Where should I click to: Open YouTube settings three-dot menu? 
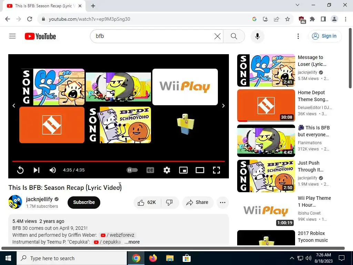(298, 36)
